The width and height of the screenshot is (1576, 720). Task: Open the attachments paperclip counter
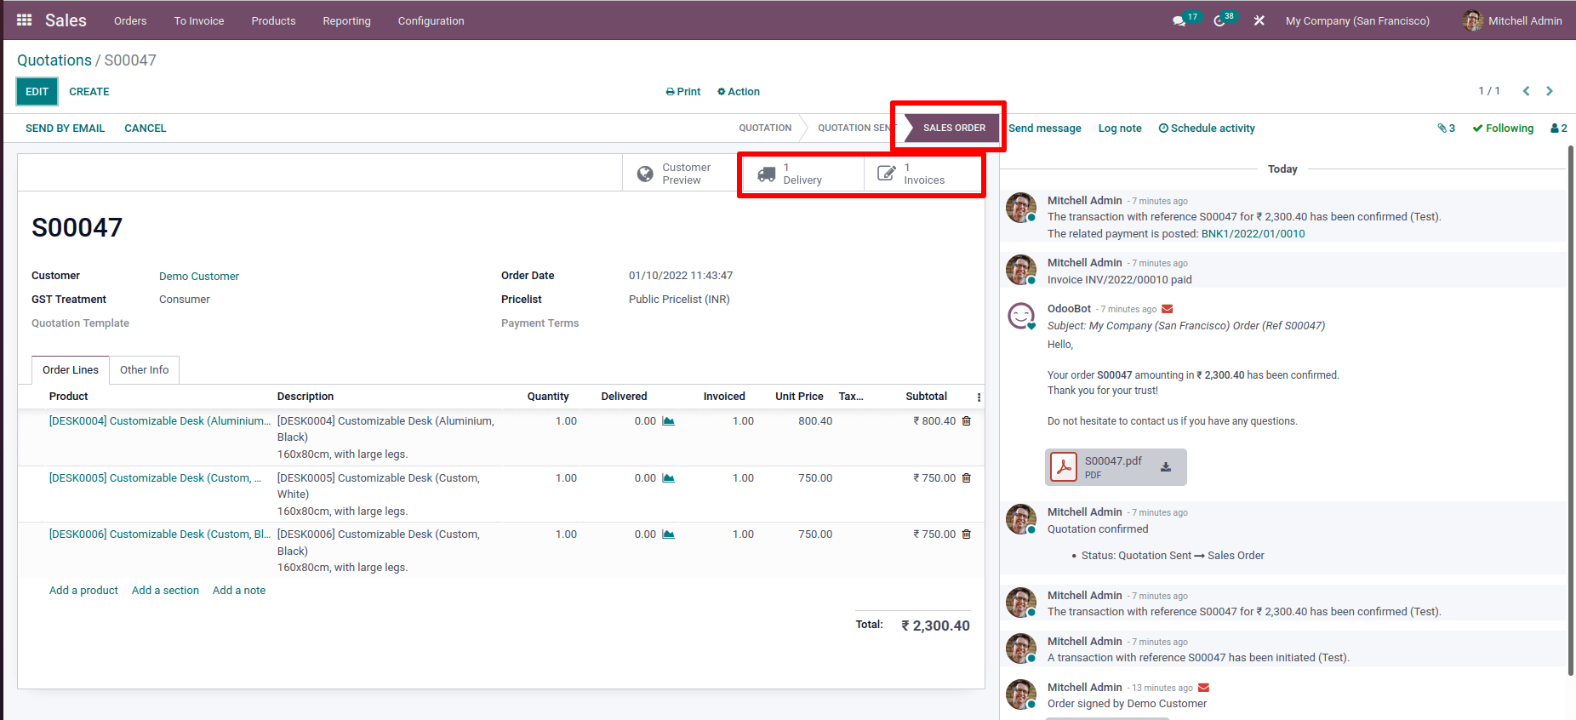pos(1446,129)
